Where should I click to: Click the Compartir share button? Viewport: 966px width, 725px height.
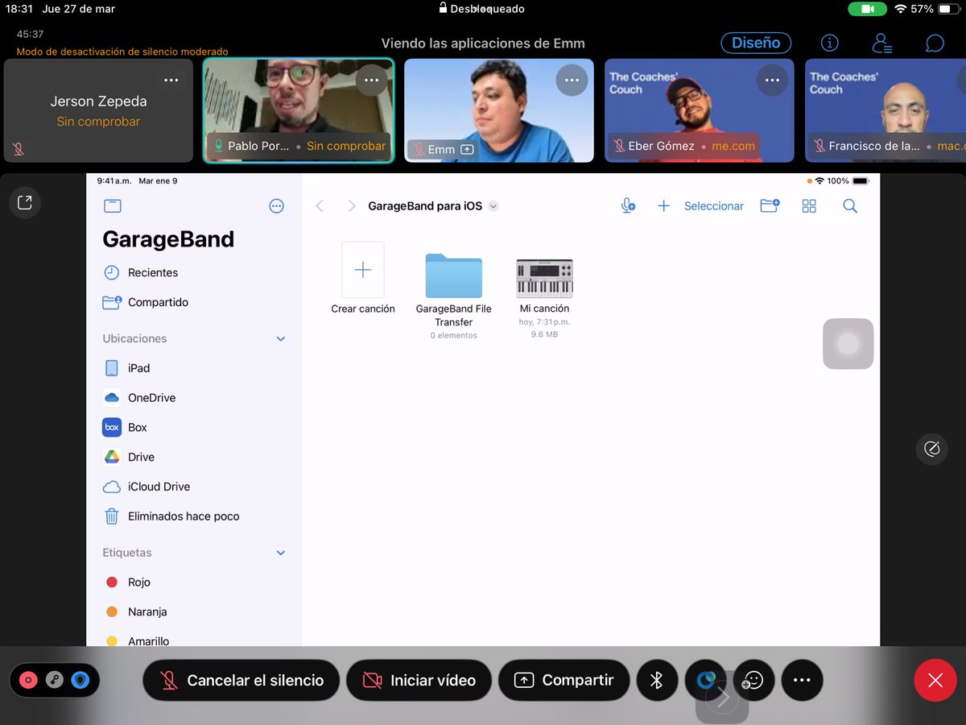click(563, 680)
